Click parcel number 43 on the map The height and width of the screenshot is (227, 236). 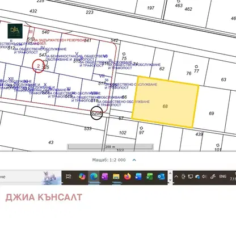[51, 142]
